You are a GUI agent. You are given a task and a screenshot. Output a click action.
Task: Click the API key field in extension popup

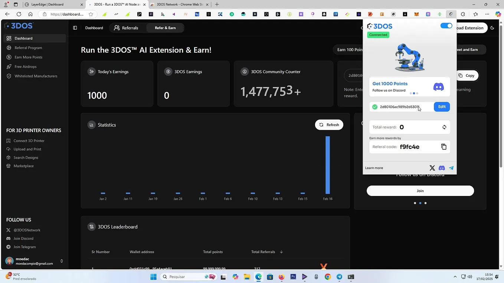(x=401, y=107)
